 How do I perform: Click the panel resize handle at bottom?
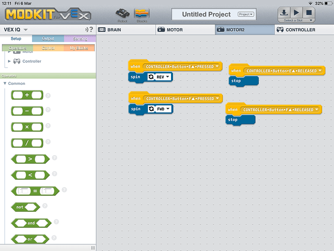(x=93, y=248)
